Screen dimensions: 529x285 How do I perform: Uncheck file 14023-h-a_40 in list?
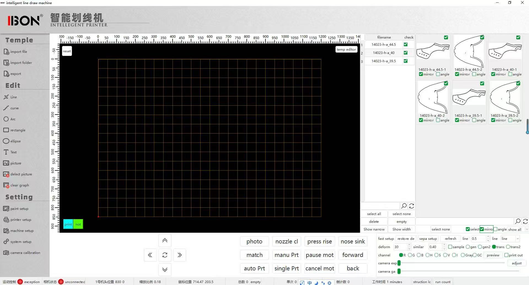pyautogui.click(x=406, y=53)
